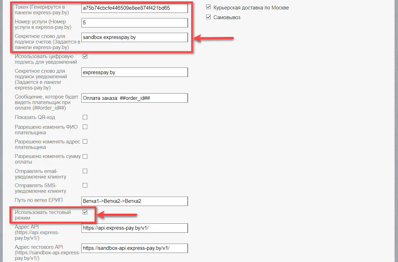Enable the Показать QR-код checkbox

tap(85, 117)
